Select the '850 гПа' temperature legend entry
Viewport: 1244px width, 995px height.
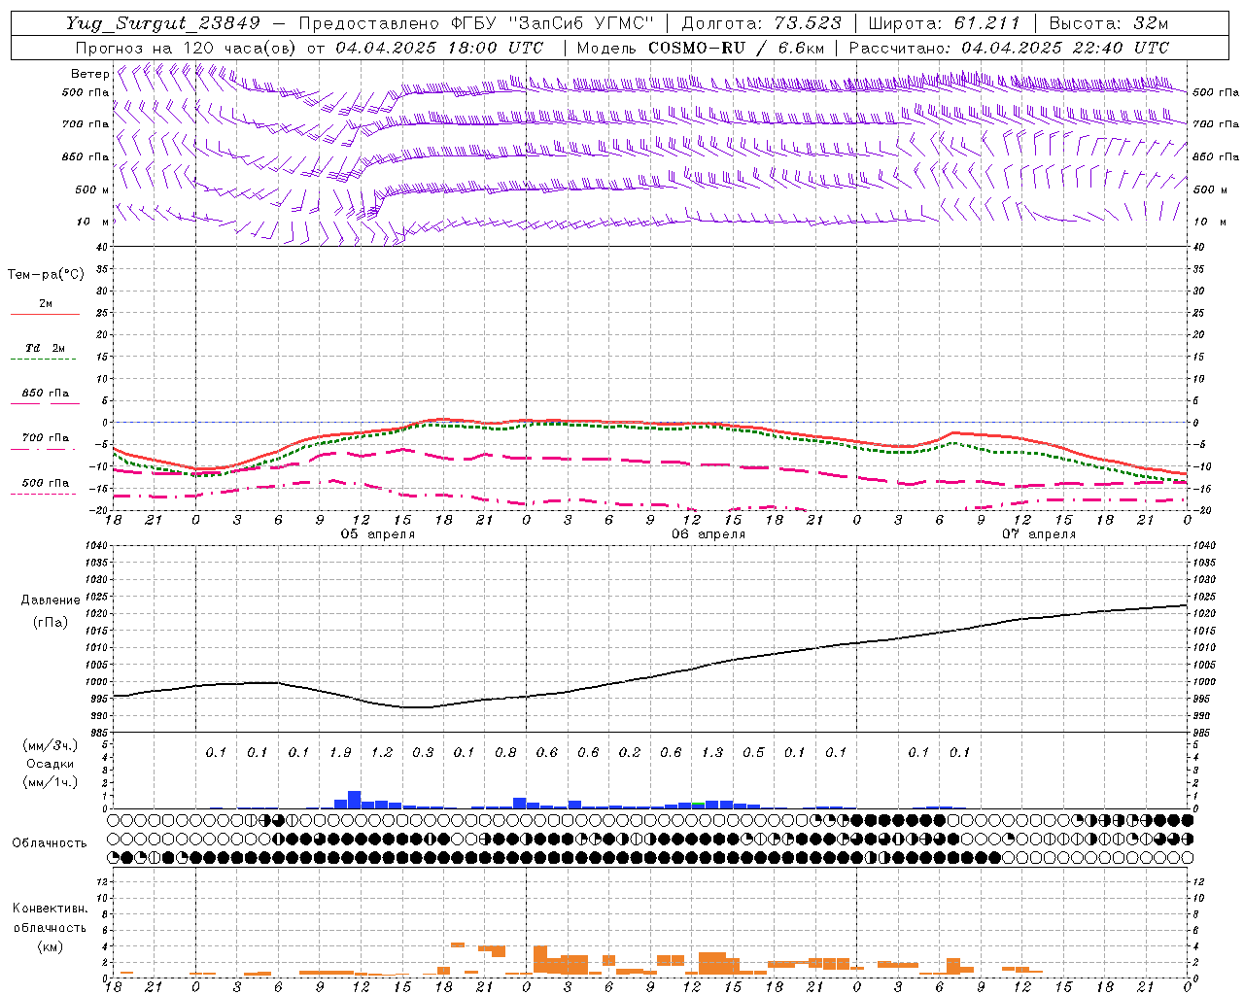tap(46, 394)
